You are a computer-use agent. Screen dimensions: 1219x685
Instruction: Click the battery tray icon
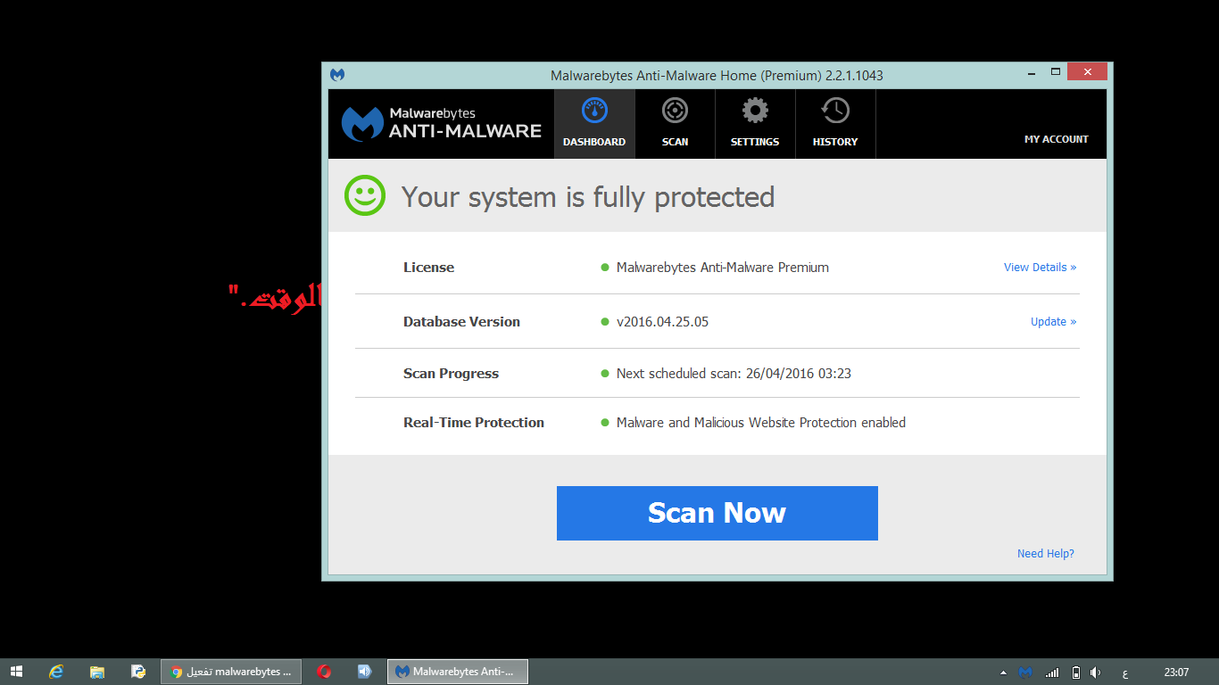1076,673
